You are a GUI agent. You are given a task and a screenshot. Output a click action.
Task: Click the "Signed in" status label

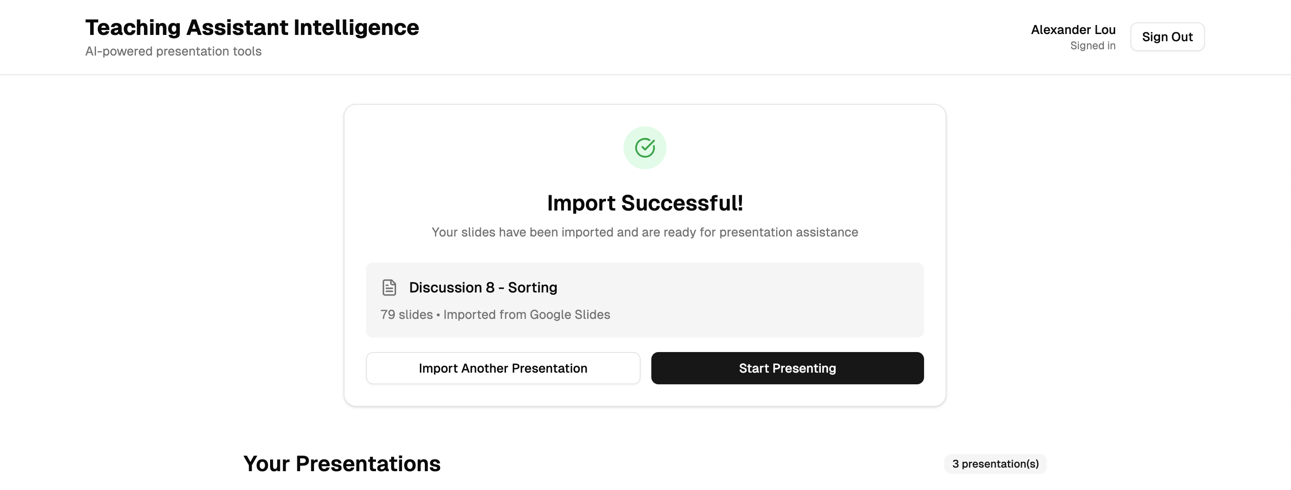[1093, 46]
